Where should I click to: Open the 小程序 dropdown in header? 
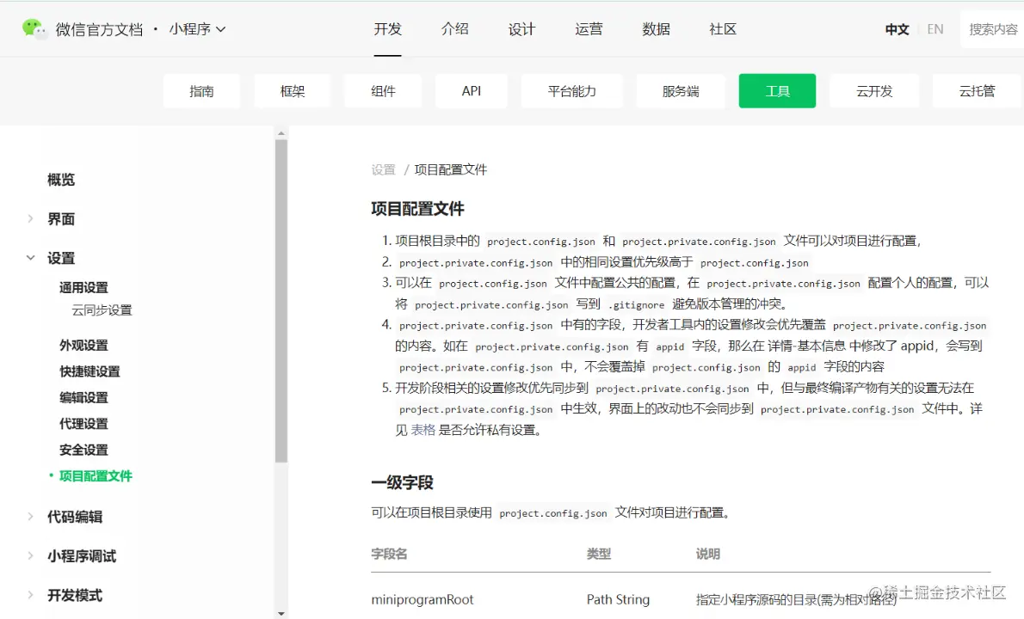pos(197,29)
